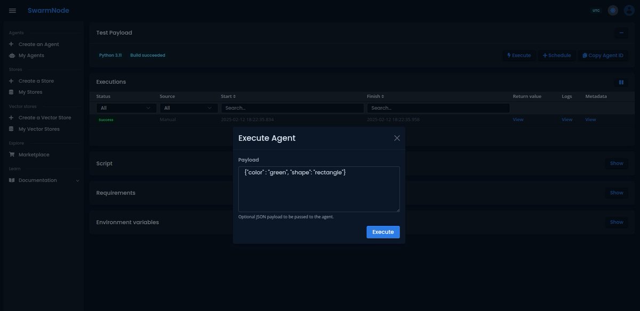
Task: Select Create an Agent in sidebar
Action: click(x=38, y=44)
